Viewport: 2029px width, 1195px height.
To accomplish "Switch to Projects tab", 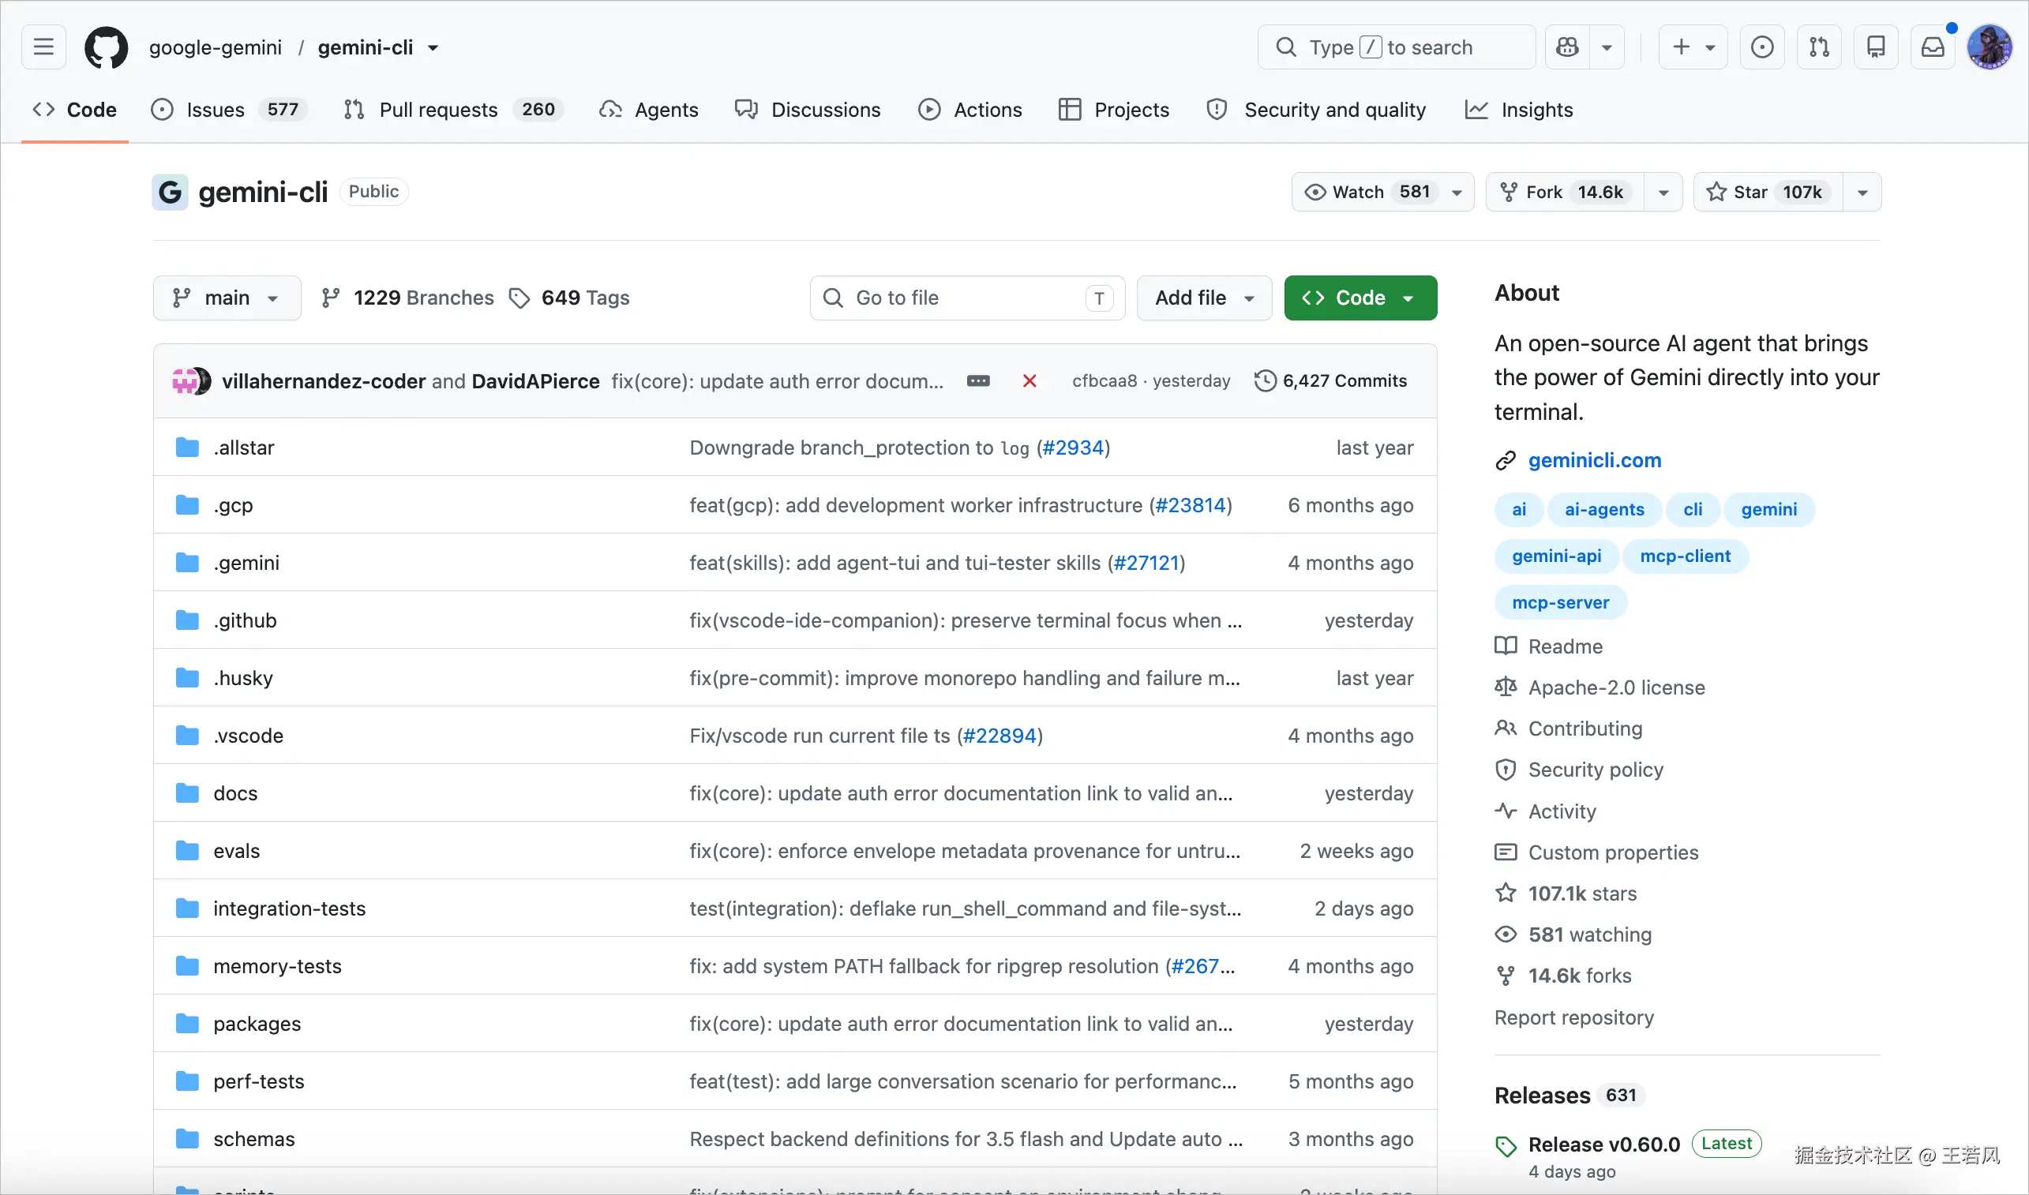I will click(x=1114, y=110).
